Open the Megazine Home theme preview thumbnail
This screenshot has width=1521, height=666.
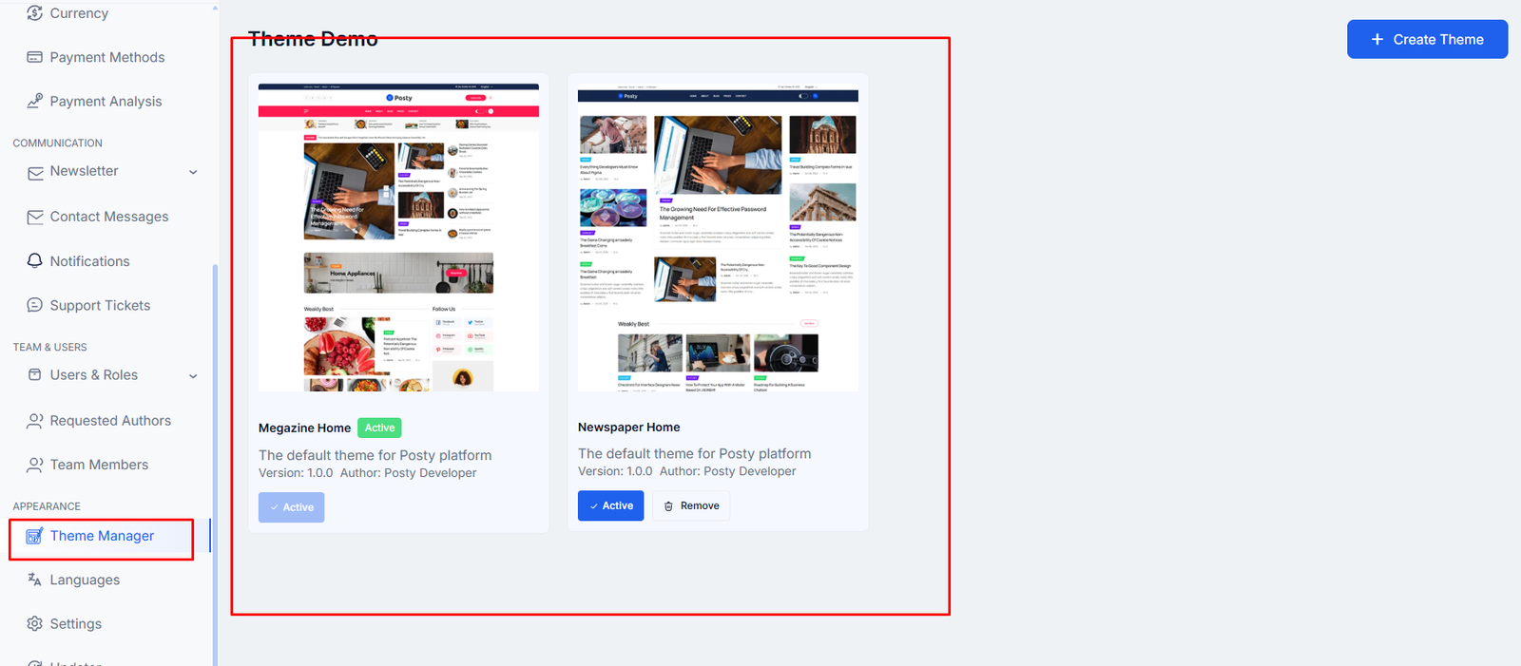398,238
